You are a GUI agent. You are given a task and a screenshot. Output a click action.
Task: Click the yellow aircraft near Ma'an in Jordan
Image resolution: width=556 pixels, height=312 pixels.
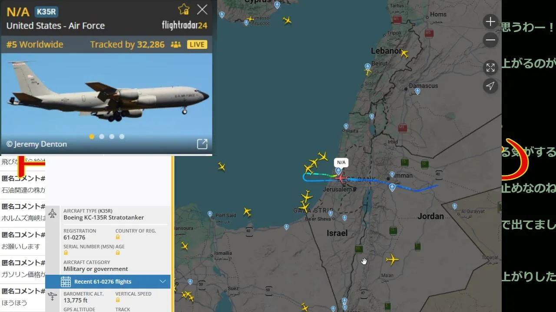(x=392, y=260)
